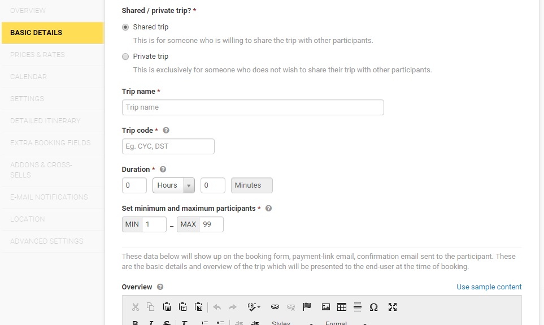Click the Use sample content link
The height and width of the screenshot is (325, 544).
(489, 287)
